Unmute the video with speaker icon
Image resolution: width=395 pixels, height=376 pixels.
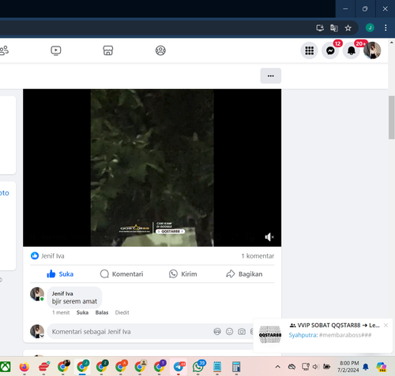pyautogui.click(x=269, y=237)
